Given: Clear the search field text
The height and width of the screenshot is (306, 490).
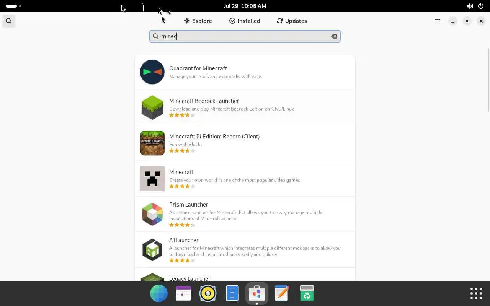Looking at the screenshot, I should pos(334,36).
